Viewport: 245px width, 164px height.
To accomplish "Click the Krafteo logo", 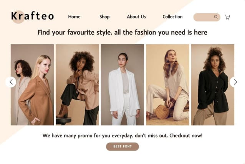I will point(33,17).
